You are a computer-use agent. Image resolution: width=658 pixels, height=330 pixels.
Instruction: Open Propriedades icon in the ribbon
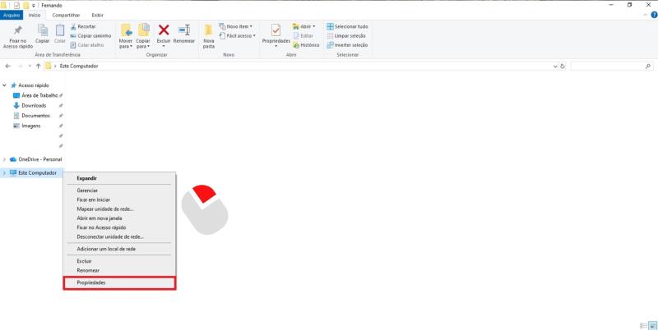[x=276, y=31]
